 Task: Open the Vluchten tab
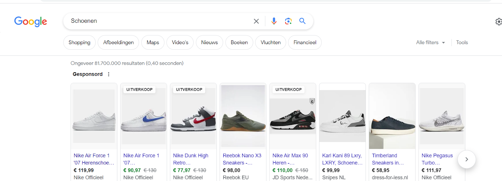tap(270, 42)
